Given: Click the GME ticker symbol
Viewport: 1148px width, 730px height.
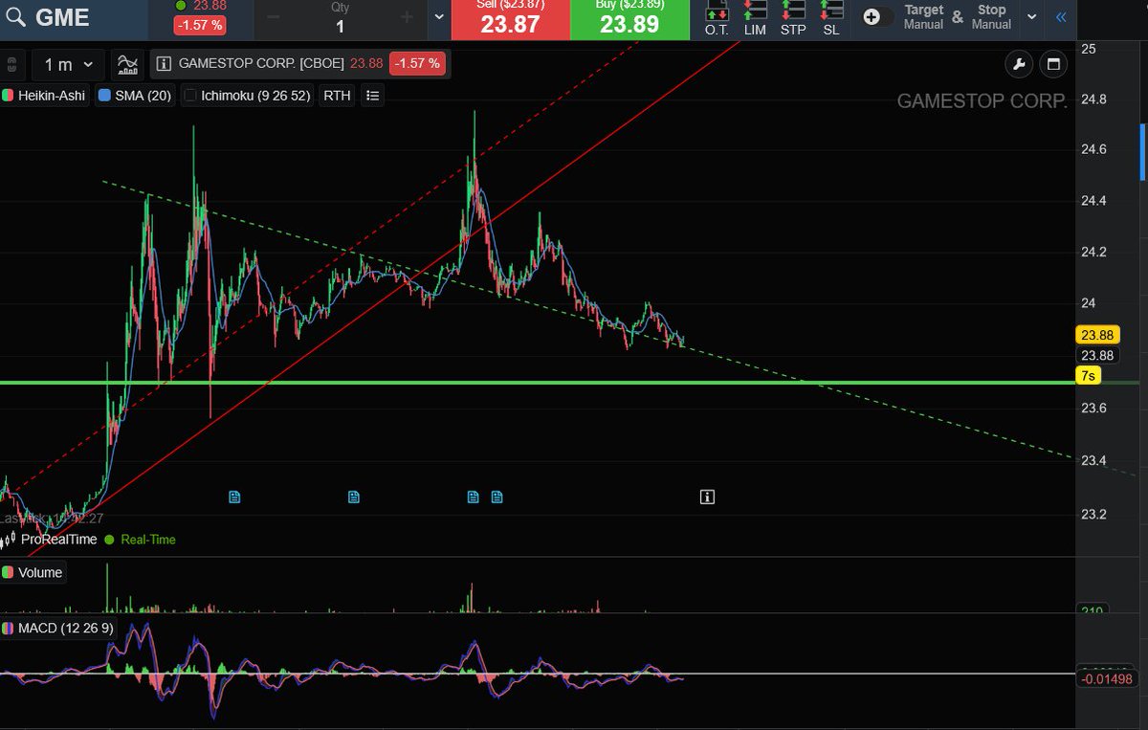Looking at the screenshot, I should [x=62, y=17].
